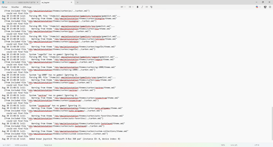This screenshot has height=147, width=273.
Task: Close the es_log.txt tab
Action: (71, 3)
